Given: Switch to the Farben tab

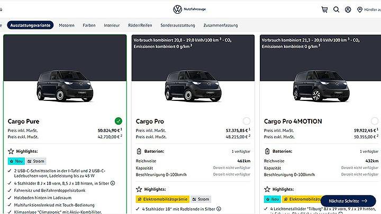Looking at the screenshot, I should pyautogui.click(x=89, y=25).
